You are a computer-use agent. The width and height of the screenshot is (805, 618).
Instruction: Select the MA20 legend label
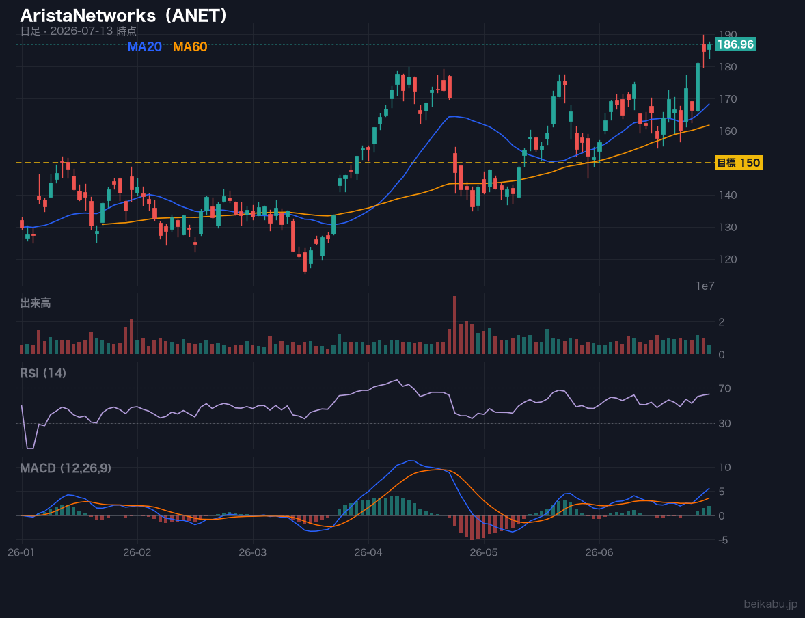(145, 46)
